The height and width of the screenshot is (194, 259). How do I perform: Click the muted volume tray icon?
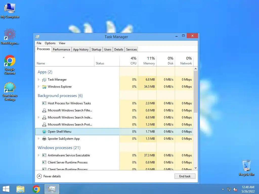point(235,189)
